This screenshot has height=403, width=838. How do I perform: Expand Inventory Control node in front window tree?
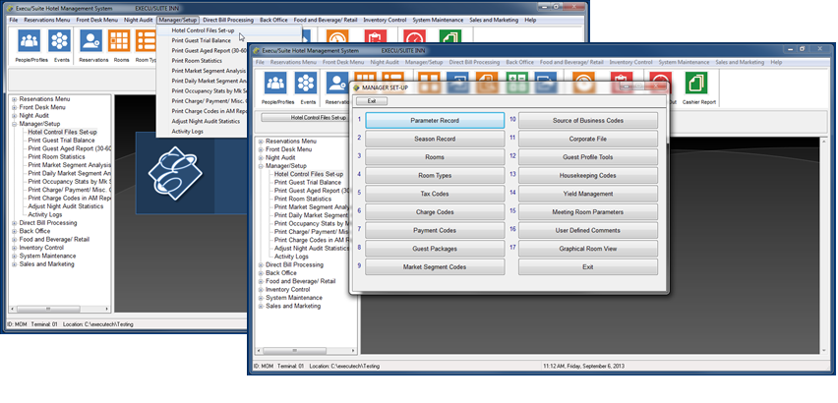click(x=261, y=290)
